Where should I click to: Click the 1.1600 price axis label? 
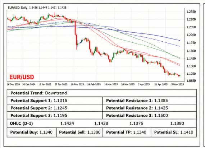(191, 51)
